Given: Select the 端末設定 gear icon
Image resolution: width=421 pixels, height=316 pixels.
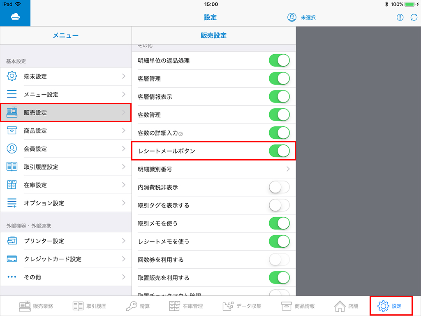Looking at the screenshot, I should tap(12, 76).
